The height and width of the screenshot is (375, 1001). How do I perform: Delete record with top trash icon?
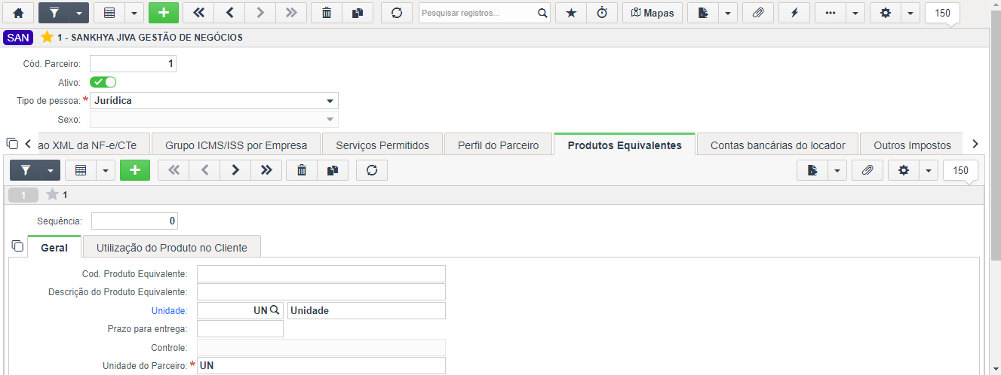pyautogui.click(x=327, y=13)
